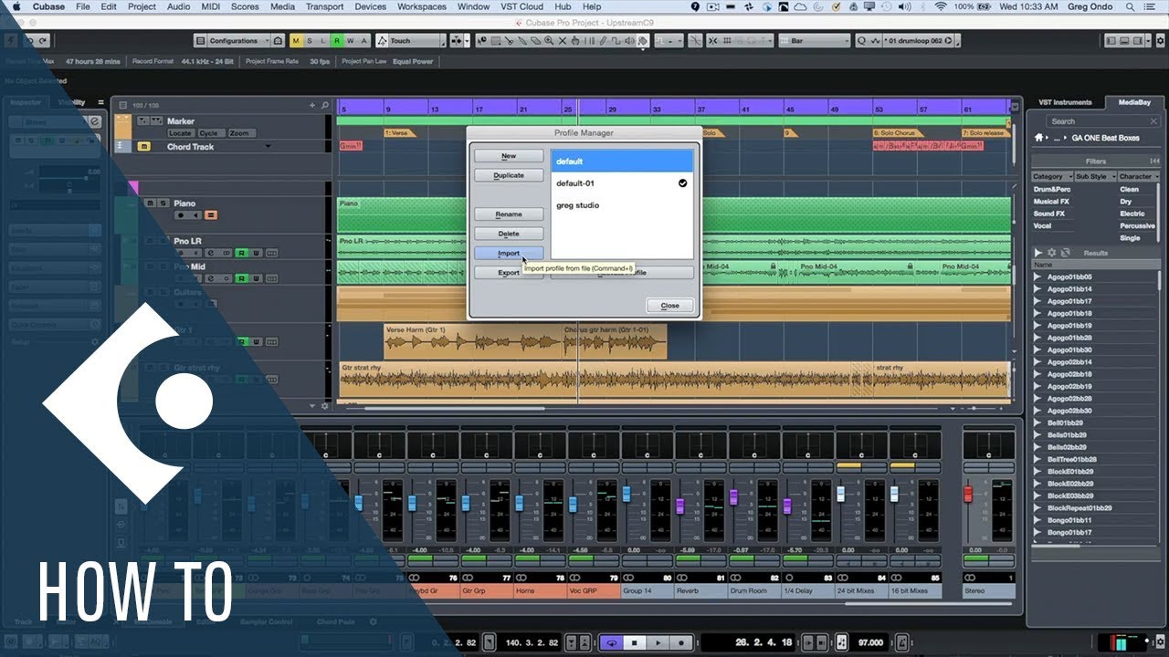
Task: Add a track with plus icon
Action: pos(313,106)
